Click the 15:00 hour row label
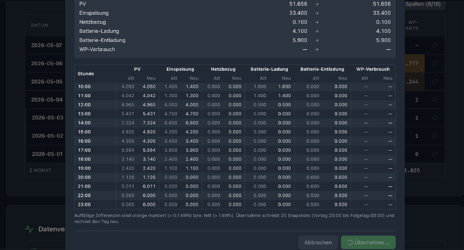The height and width of the screenshot is (250, 464). [84, 132]
